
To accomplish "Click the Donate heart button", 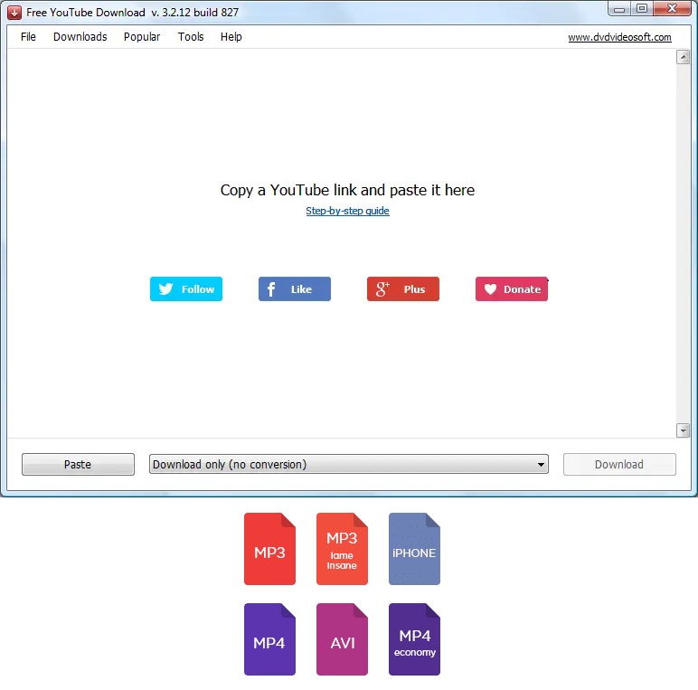I will click(x=512, y=288).
